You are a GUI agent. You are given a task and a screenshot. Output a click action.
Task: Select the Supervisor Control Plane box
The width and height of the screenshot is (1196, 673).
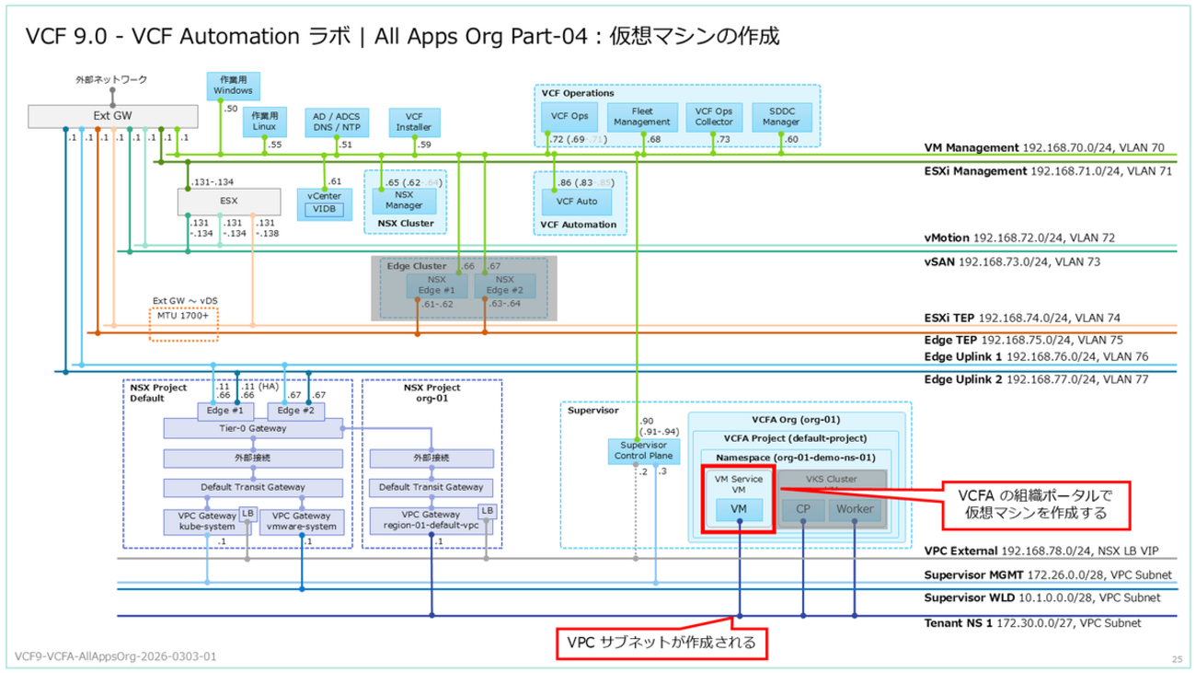coord(644,450)
